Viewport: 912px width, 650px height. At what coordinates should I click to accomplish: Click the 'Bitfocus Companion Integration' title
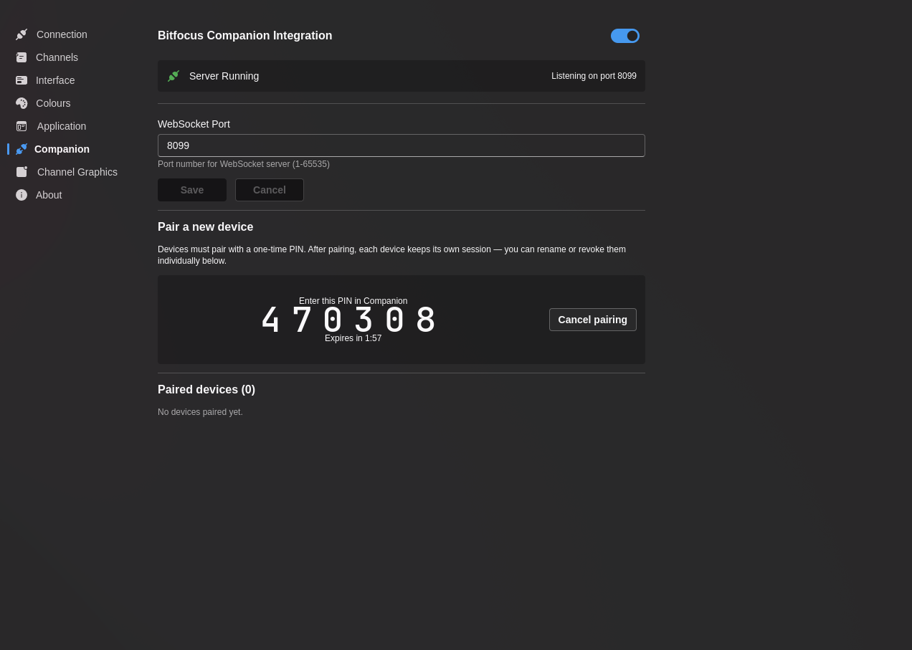[x=245, y=36]
